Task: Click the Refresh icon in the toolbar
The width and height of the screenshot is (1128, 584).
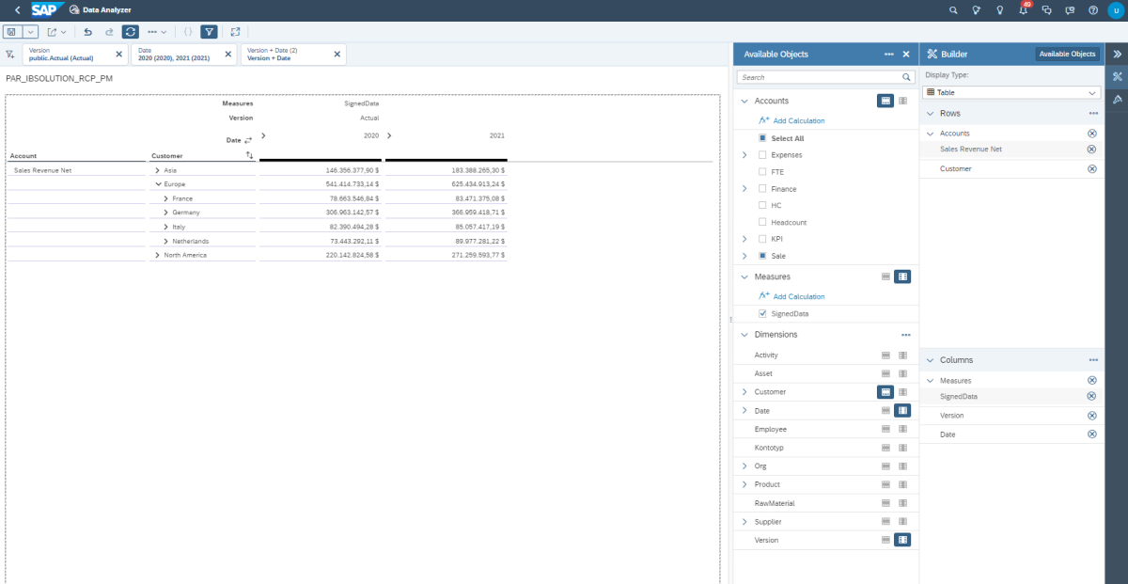Action: click(131, 31)
